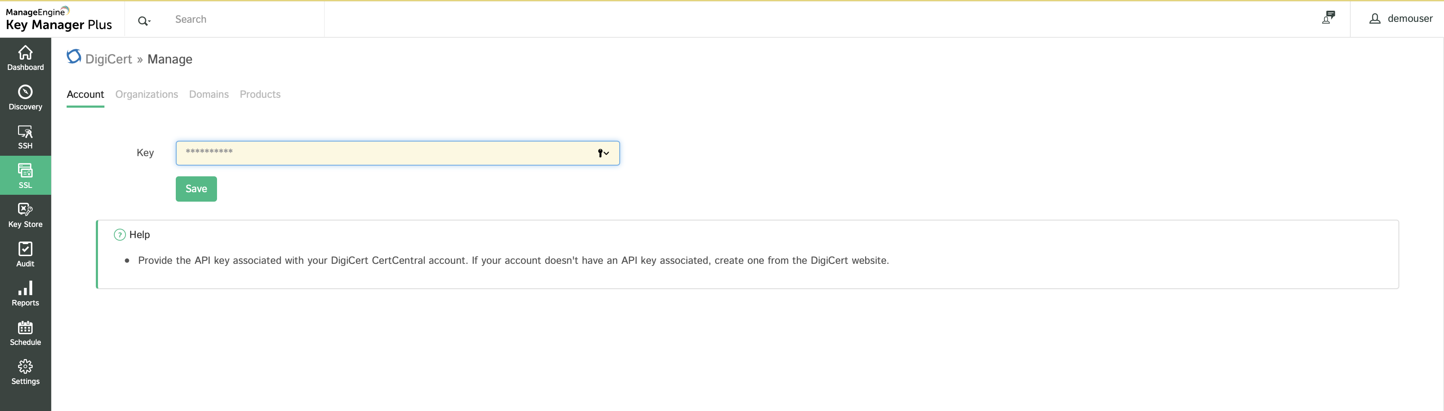The height and width of the screenshot is (411, 1444).
Task: Open the Dashboard from the sidebar
Action: tap(25, 57)
